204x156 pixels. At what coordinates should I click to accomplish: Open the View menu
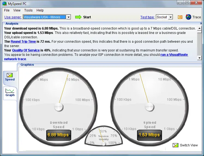17,10
